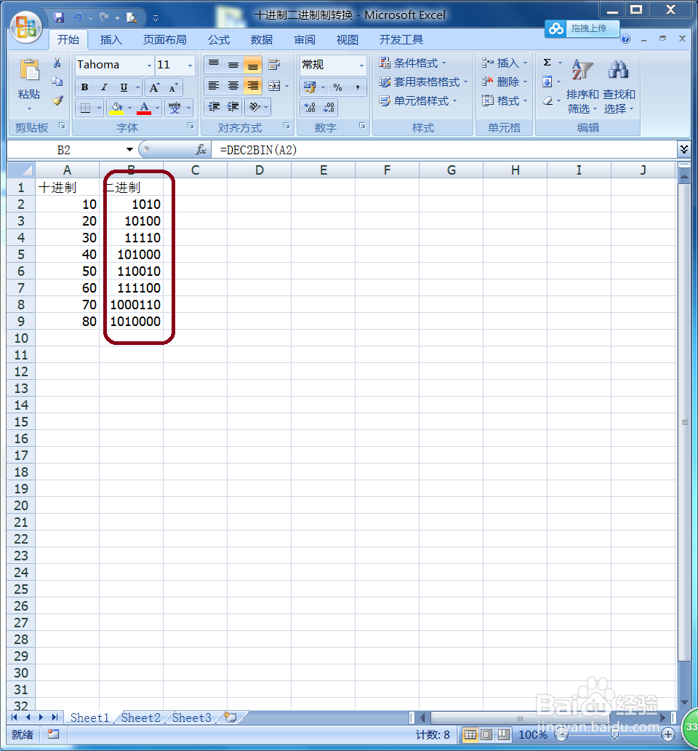Switch to 页面布局 ribbon tab
This screenshot has height=751, width=698.
click(x=165, y=40)
